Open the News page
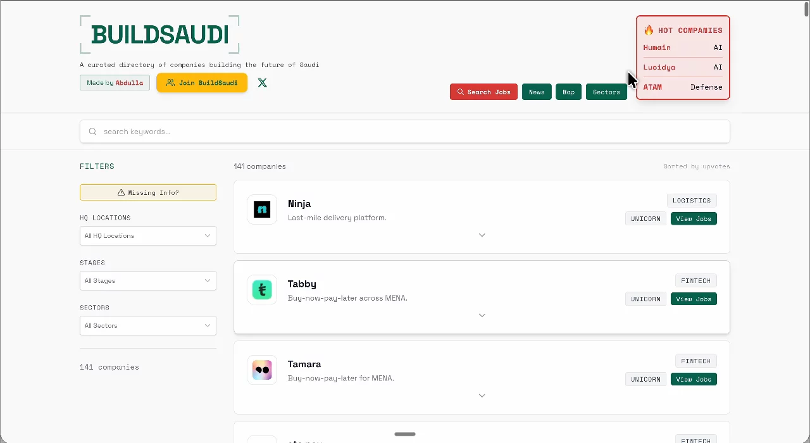810x443 pixels. (x=537, y=92)
